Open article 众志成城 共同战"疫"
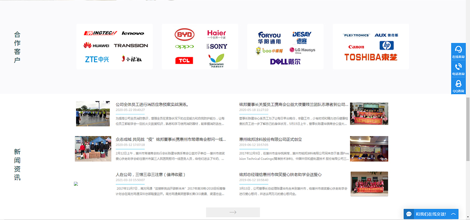 (171, 139)
